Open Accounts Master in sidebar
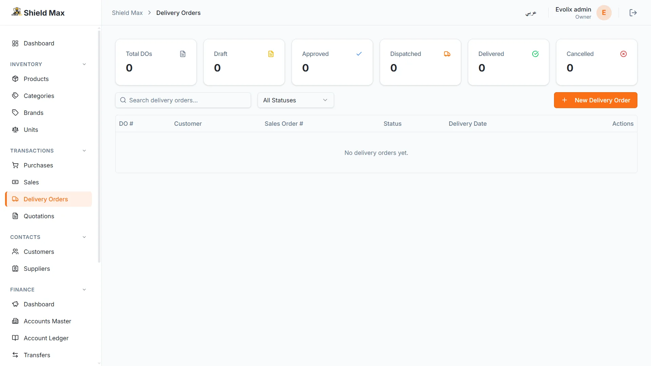This screenshot has height=366, width=651. [48, 321]
